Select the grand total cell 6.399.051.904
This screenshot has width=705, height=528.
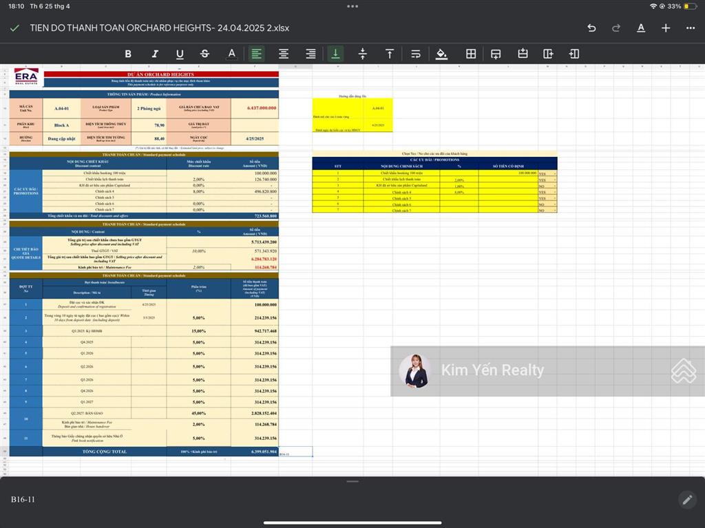tap(255, 452)
